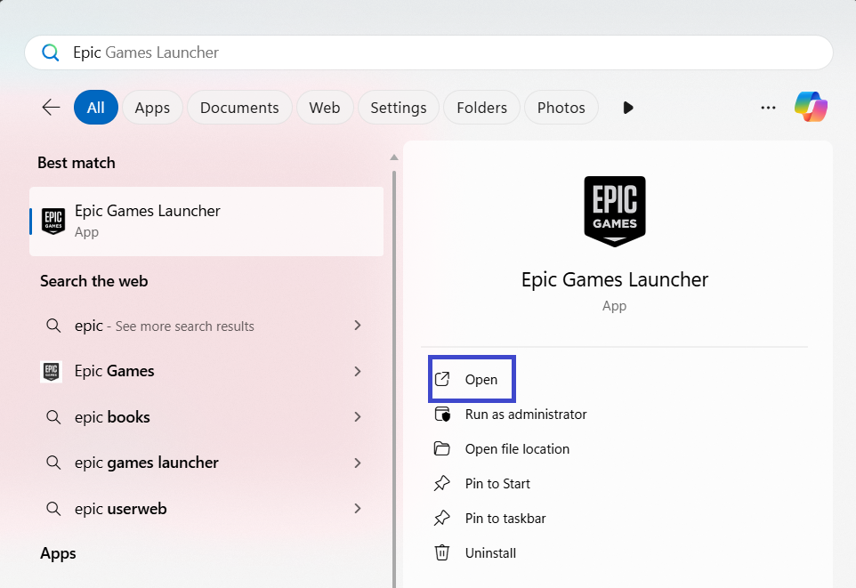This screenshot has width=856, height=588.
Task: Open the overflow menu via ellipsis
Action: [768, 107]
